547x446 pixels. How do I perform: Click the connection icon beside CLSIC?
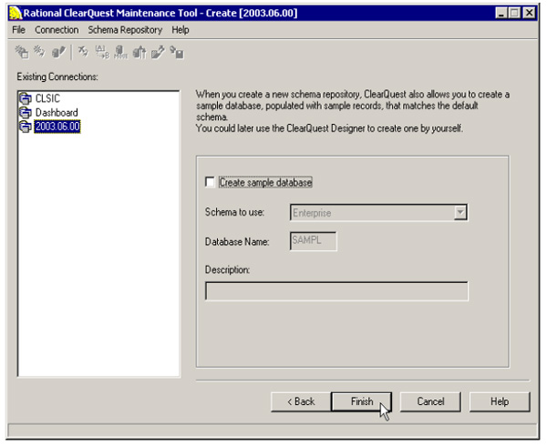[x=26, y=99]
